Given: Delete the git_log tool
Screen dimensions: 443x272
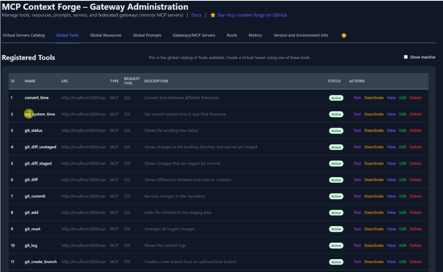Looking at the screenshot, I should click(x=416, y=245).
